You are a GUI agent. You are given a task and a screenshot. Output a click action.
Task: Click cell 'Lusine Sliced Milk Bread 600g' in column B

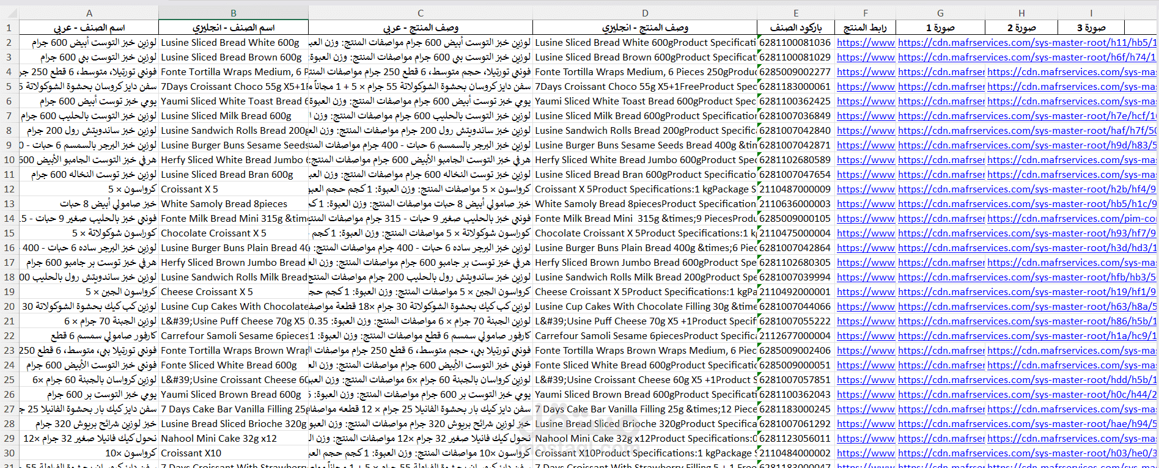234,115
